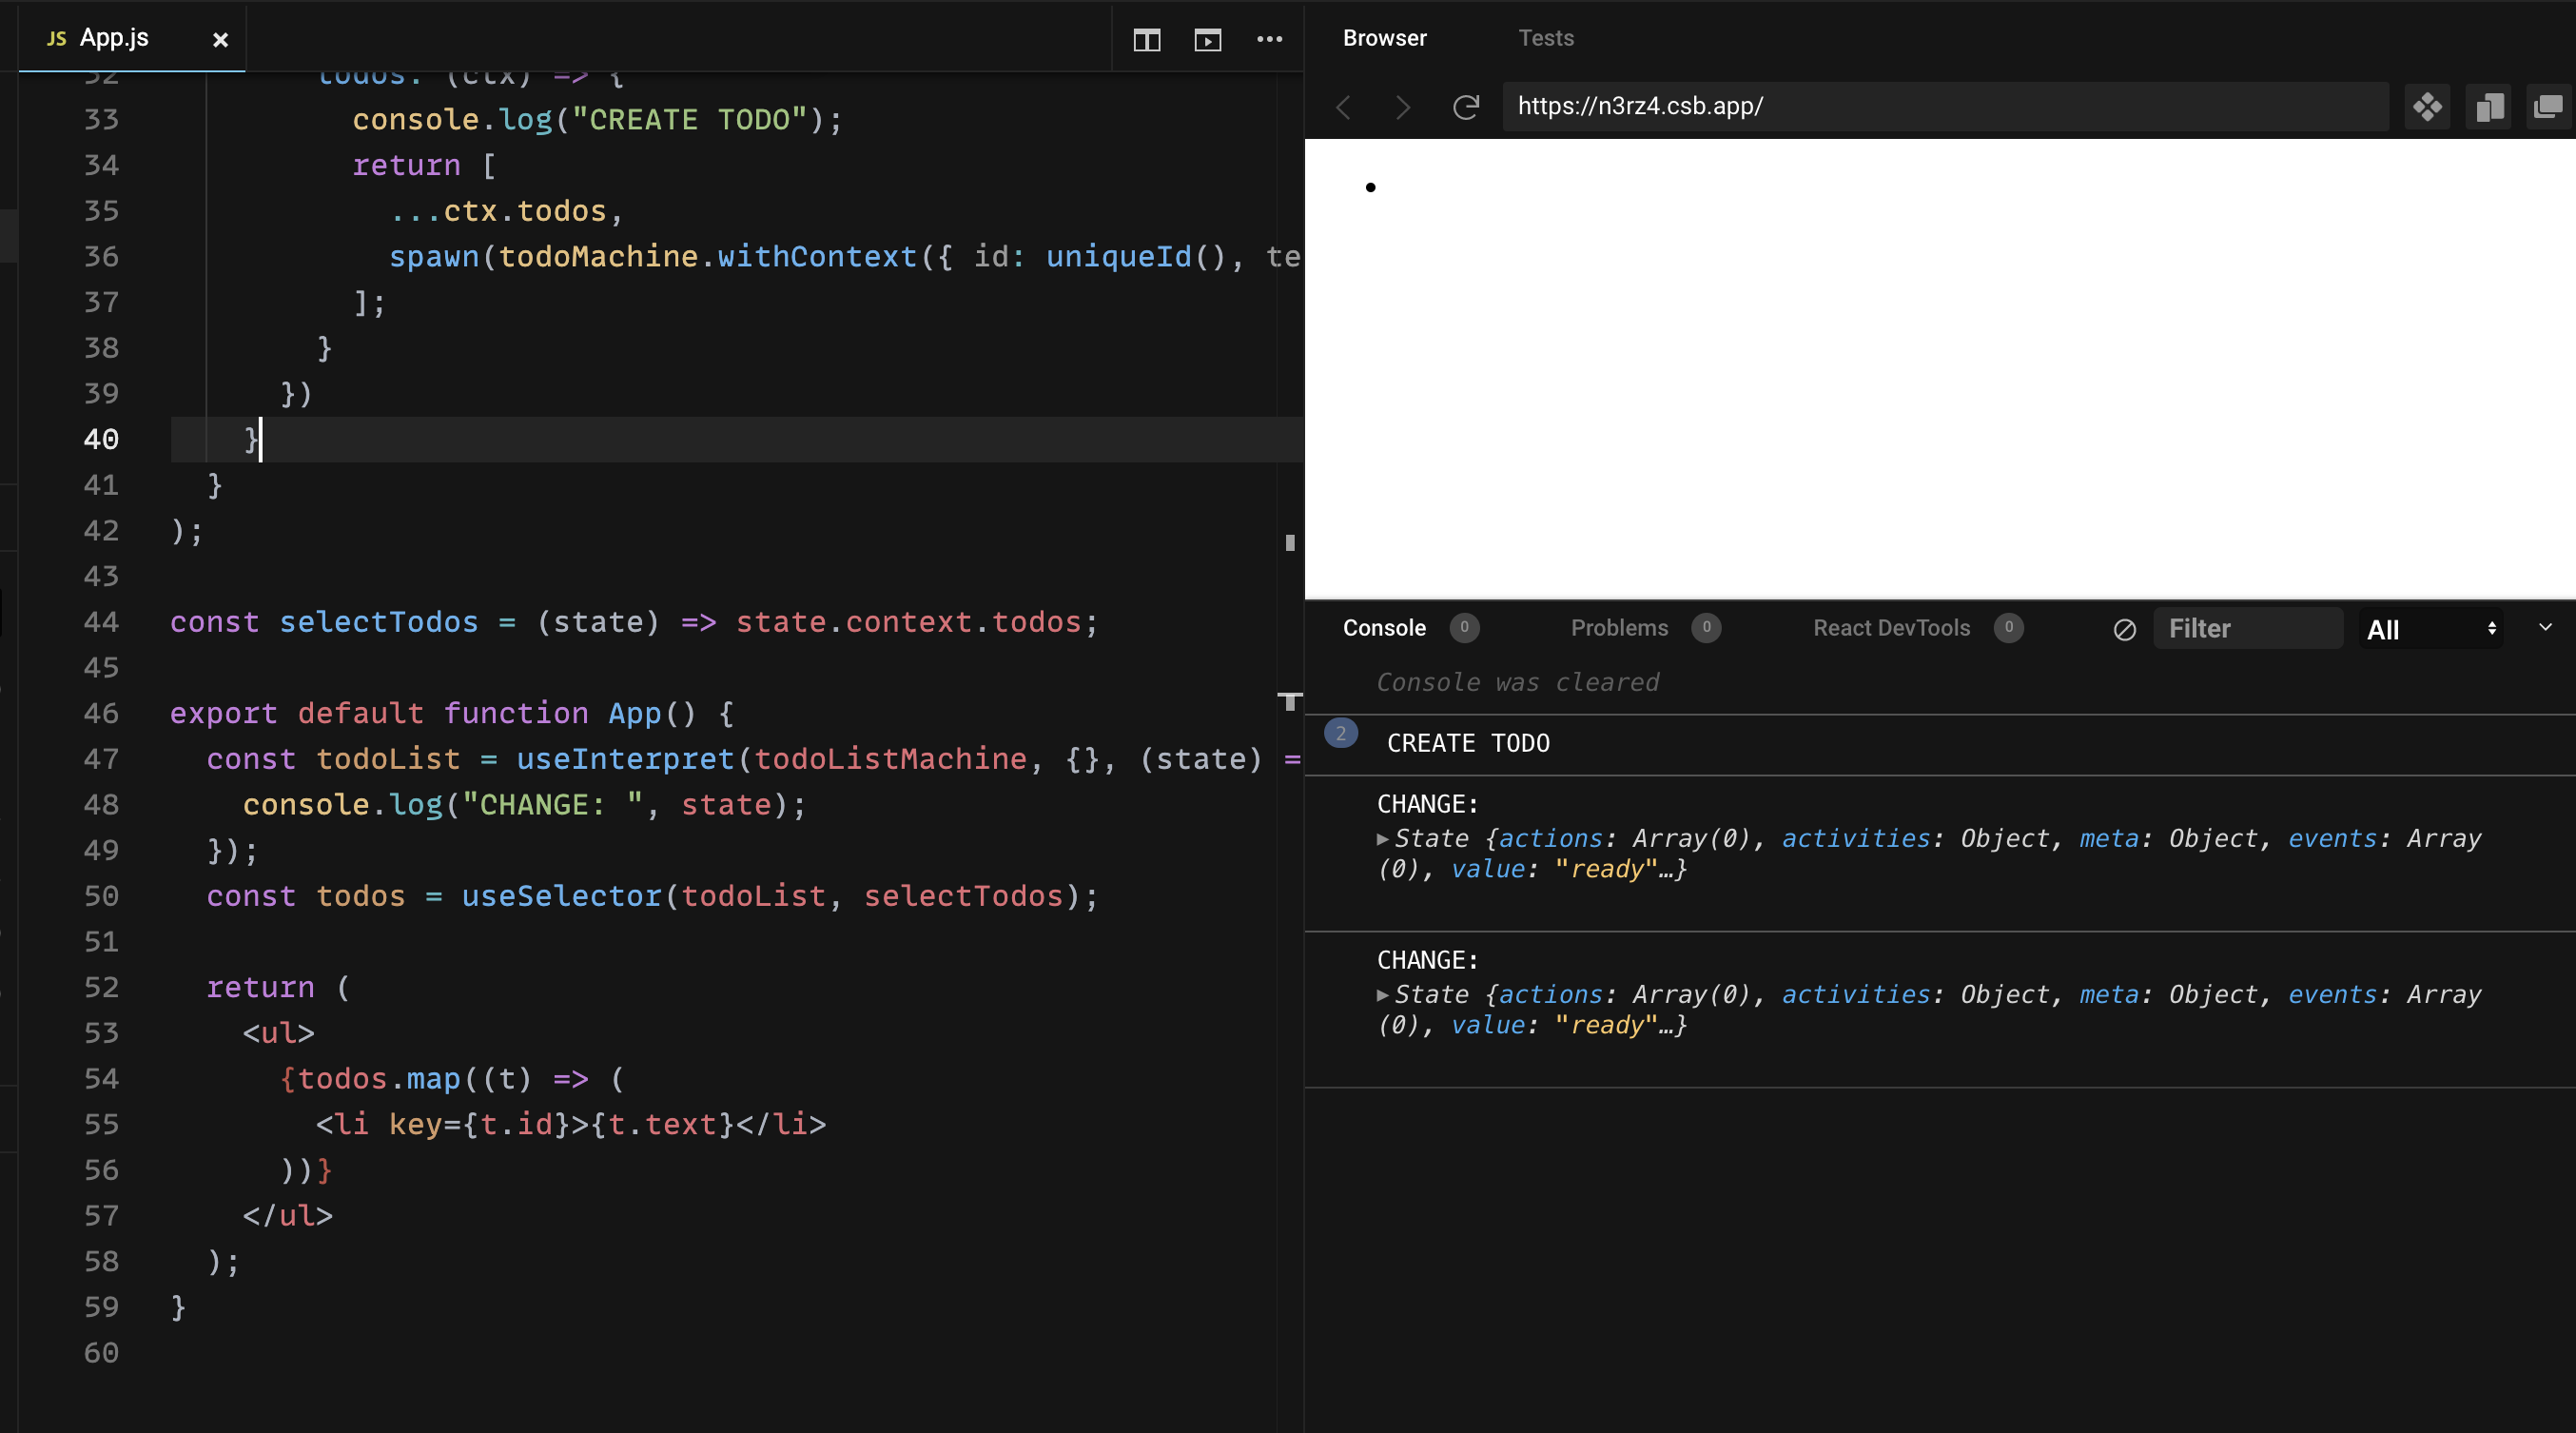
Task: Open the editor overflow actions menu
Action: point(1269,40)
